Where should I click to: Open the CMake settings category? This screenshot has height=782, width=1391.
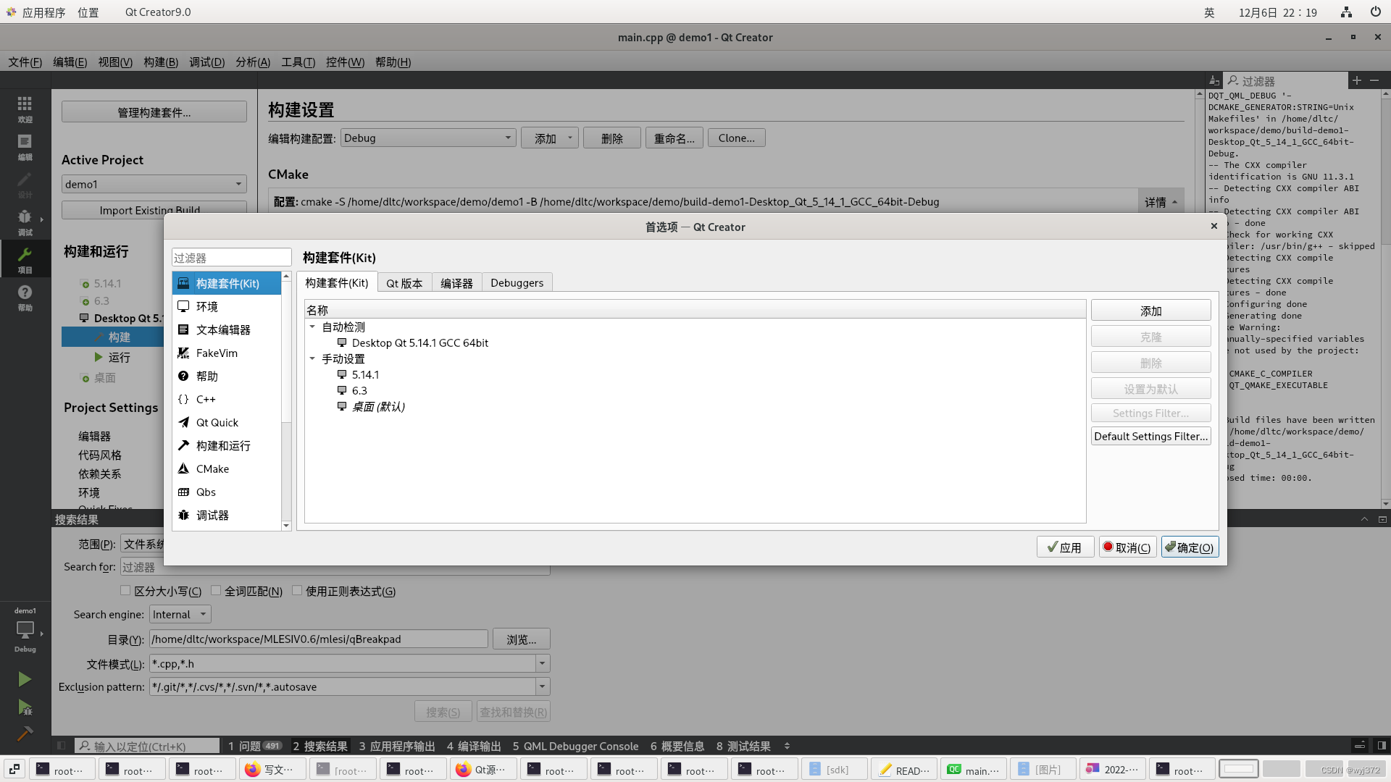click(213, 468)
